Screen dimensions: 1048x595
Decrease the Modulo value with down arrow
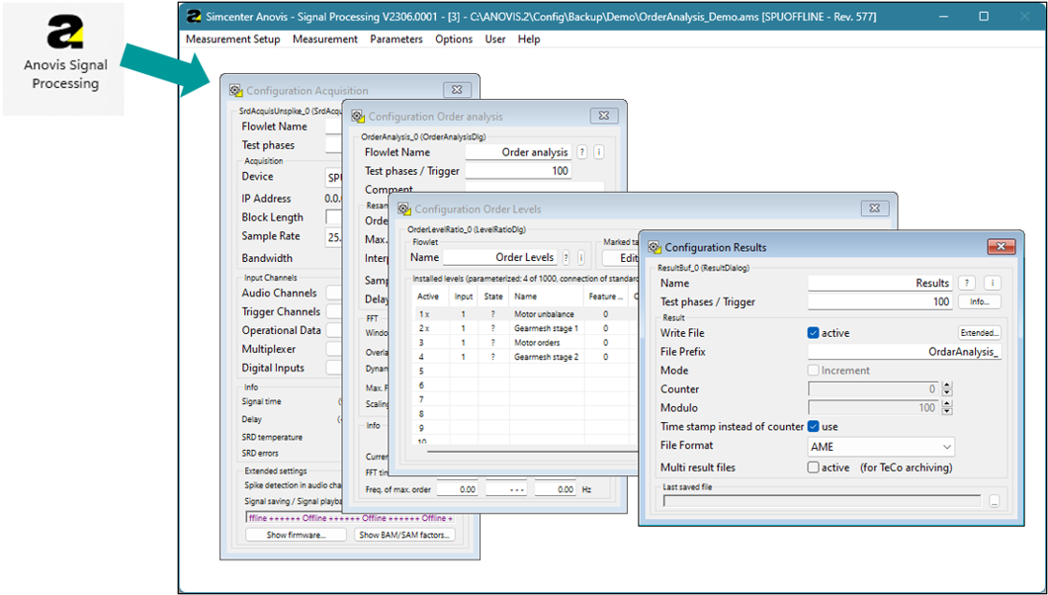pos(947,411)
